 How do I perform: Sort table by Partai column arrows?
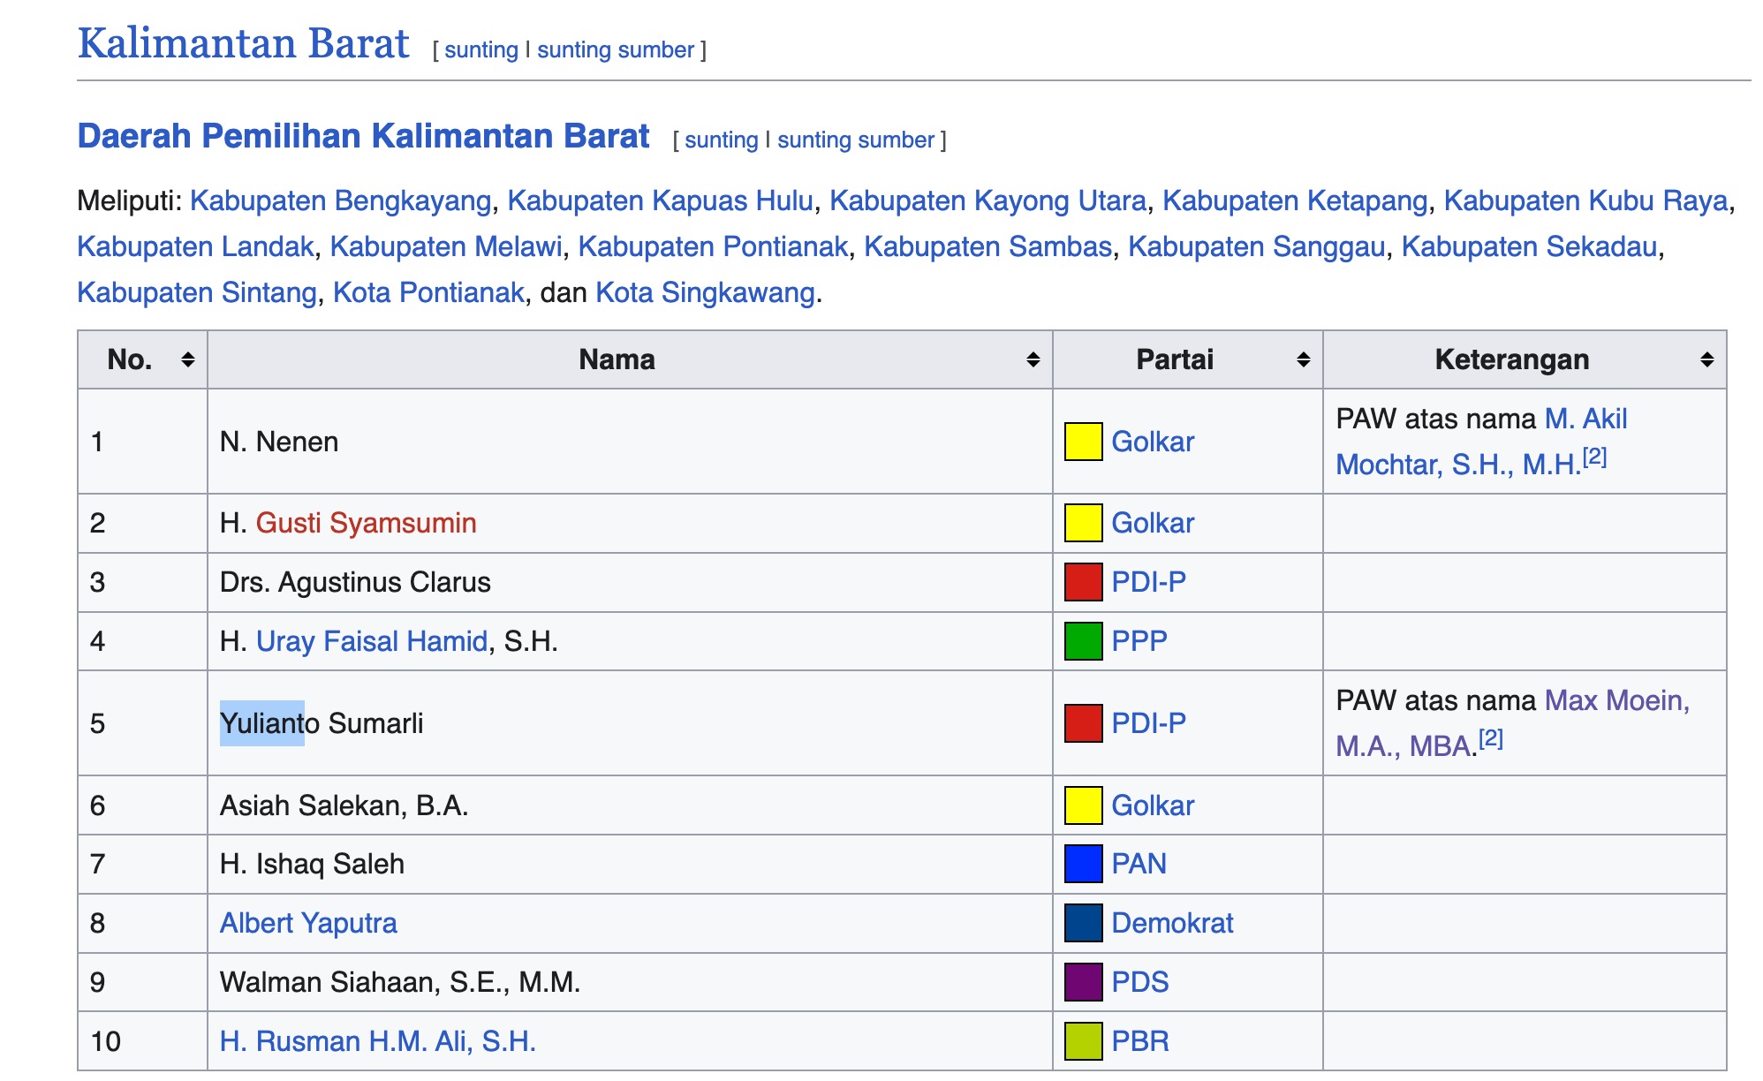click(1303, 359)
